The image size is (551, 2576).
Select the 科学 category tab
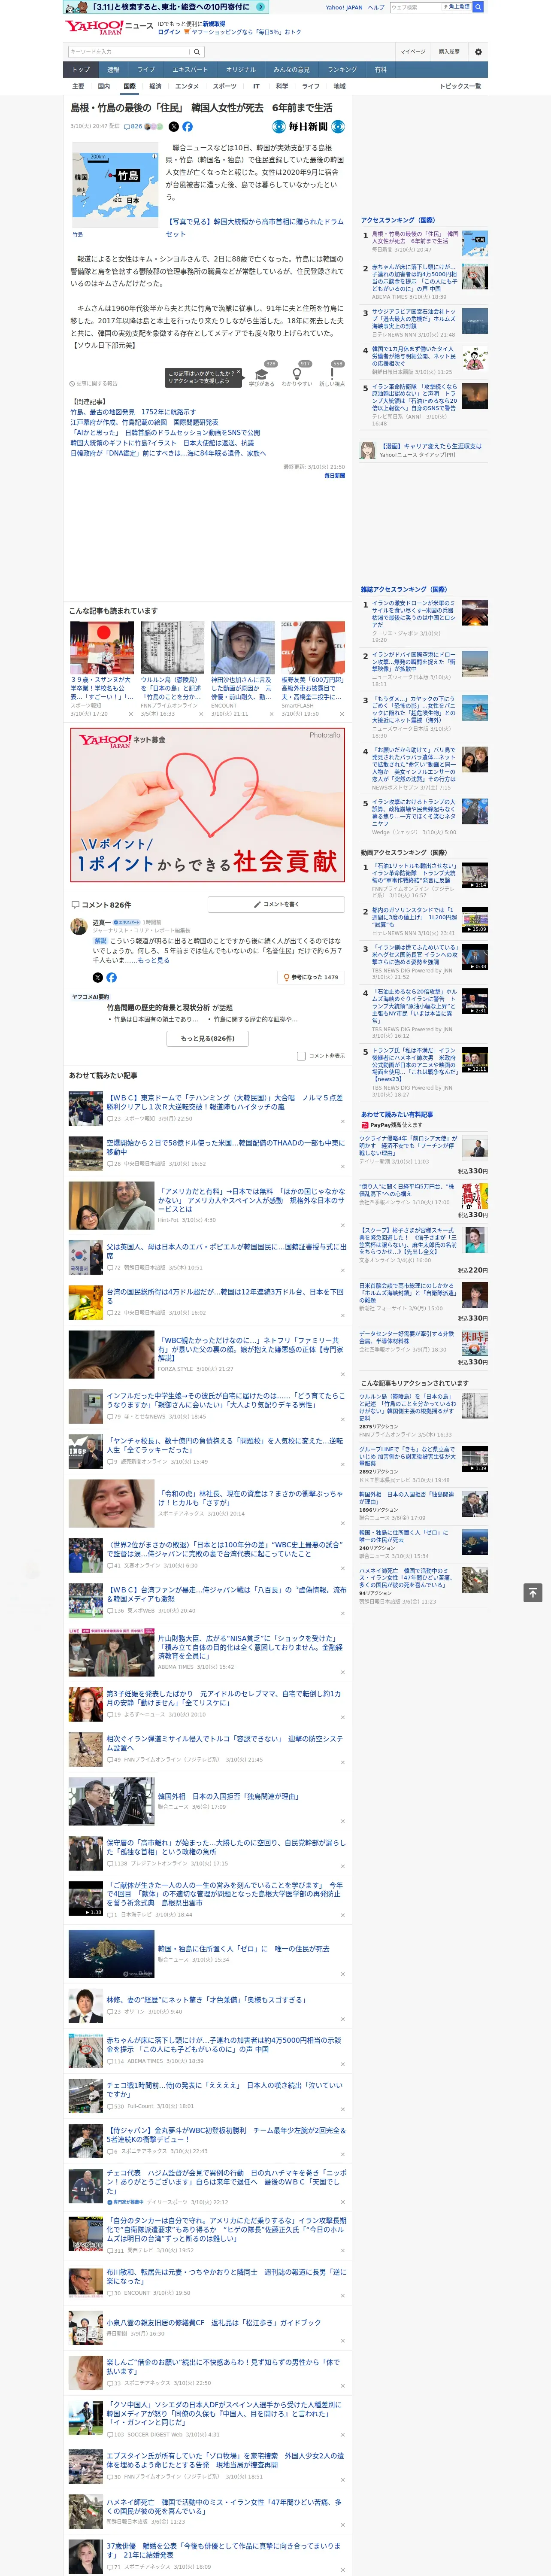[x=282, y=87]
